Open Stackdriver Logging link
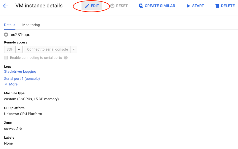 [x=20, y=72]
